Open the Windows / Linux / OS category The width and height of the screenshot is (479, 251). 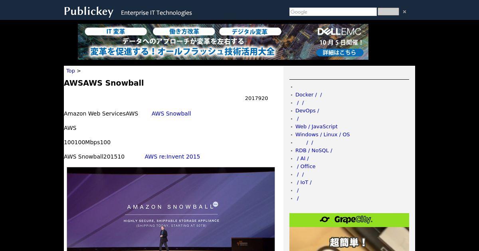pos(323,134)
